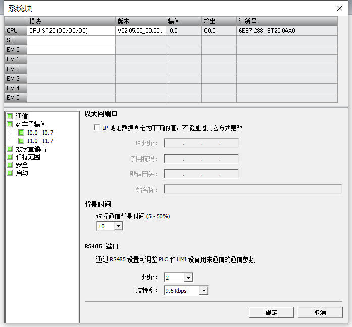Image resolution: width=352 pixels, height=327 pixels.
Task: Click the green icon for I0.0 - I0.7
Action: click(21, 133)
